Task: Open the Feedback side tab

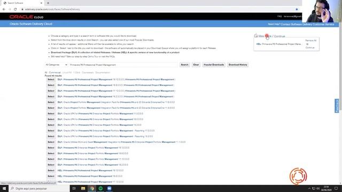Action: (337, 106)
